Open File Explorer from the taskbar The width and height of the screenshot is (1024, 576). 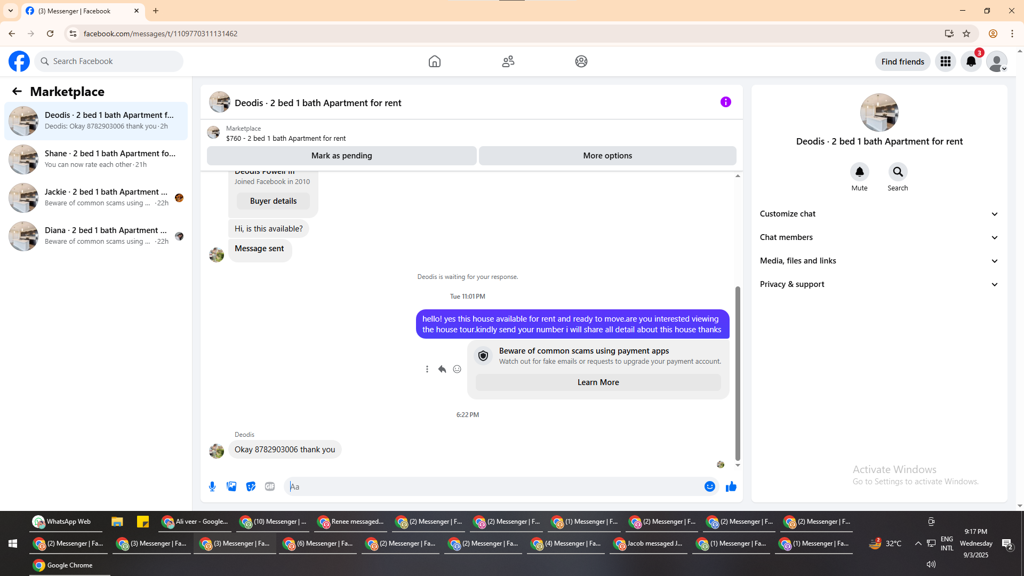tap(117, 522)
